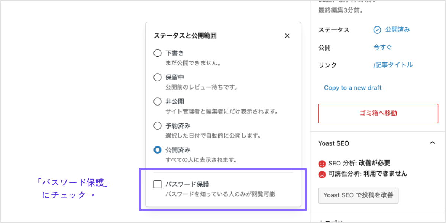Image resolution: width=446 pixels, height=223 pixels.
Task: Click the 今すぐ publish date link
Action: (x=382, y=47)
